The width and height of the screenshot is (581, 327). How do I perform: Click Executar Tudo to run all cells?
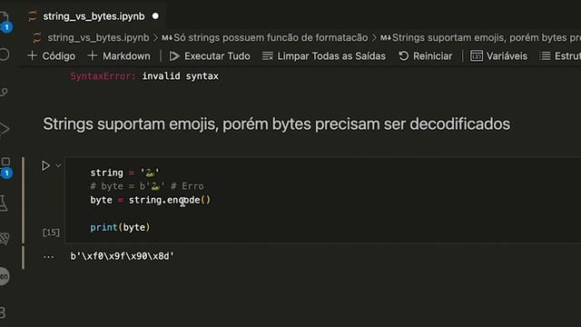click(x=210, y=56)
